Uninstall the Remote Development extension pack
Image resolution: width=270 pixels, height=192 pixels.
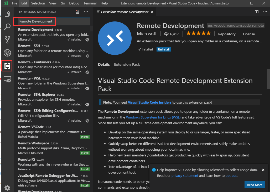coord(163,49)
